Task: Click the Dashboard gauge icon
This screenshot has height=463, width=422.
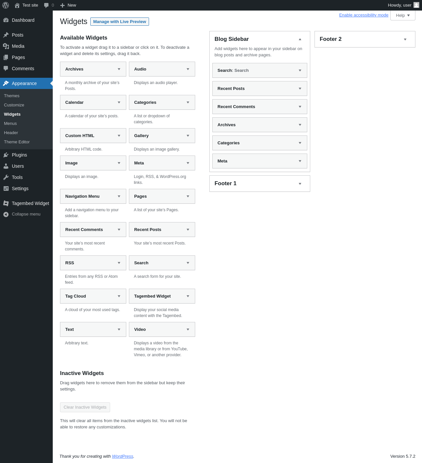Action: 6,20
